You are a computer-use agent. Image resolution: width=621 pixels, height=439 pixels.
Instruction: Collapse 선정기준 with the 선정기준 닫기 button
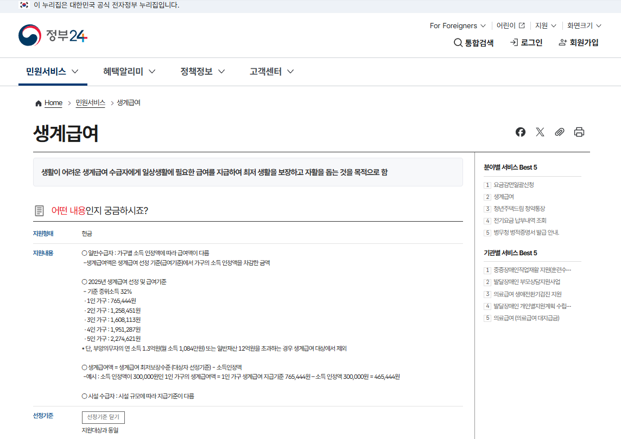pyautogui.click(x=103, y=417)
